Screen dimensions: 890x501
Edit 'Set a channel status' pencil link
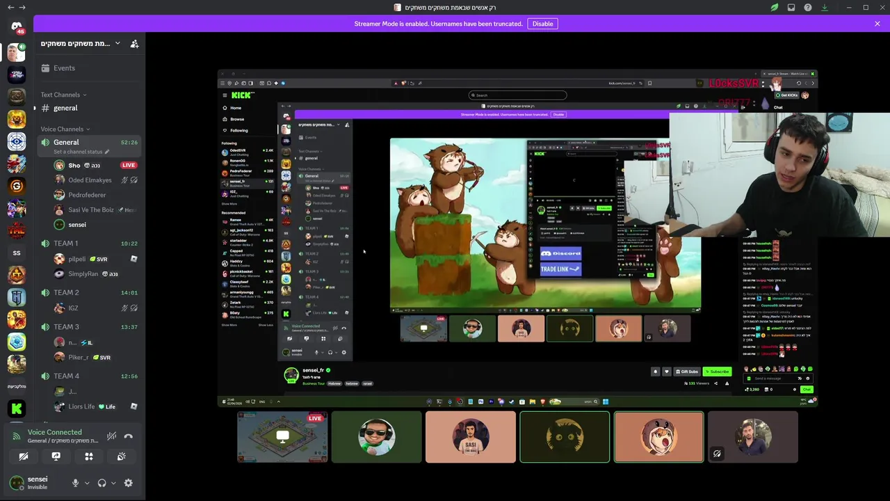81,152
